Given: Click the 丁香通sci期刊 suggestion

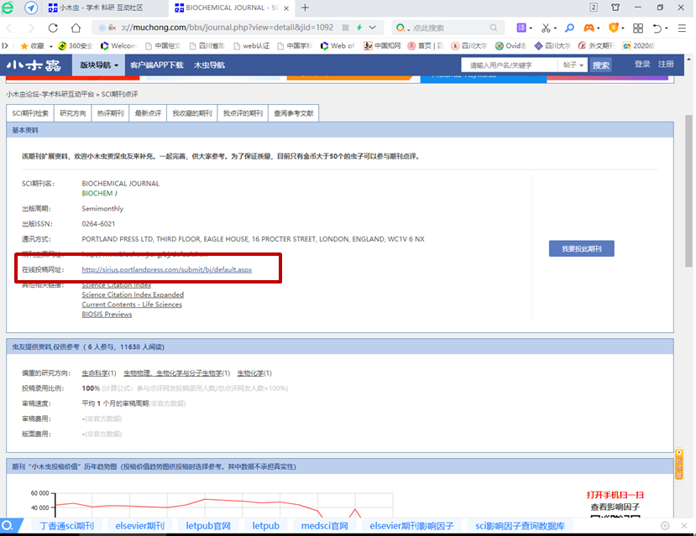Looking at the screenshot, I should pyautogui.click(x=66, y=526).
